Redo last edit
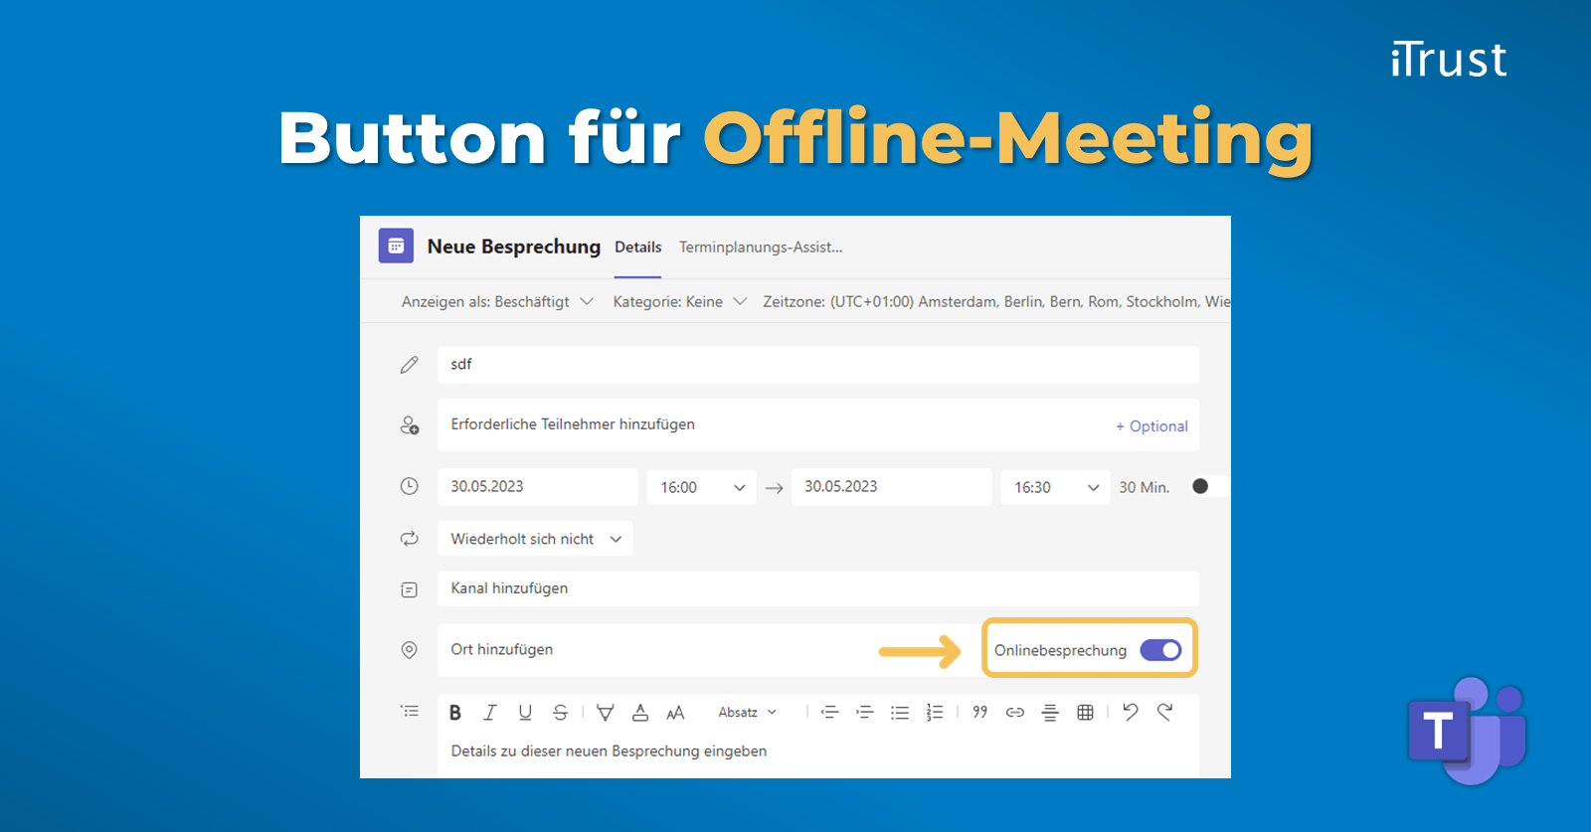Viewport: 1591px width, 832px height. point(1165,711)
